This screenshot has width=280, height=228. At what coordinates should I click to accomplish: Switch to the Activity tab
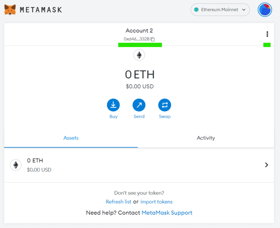click(x=206, y=138)
